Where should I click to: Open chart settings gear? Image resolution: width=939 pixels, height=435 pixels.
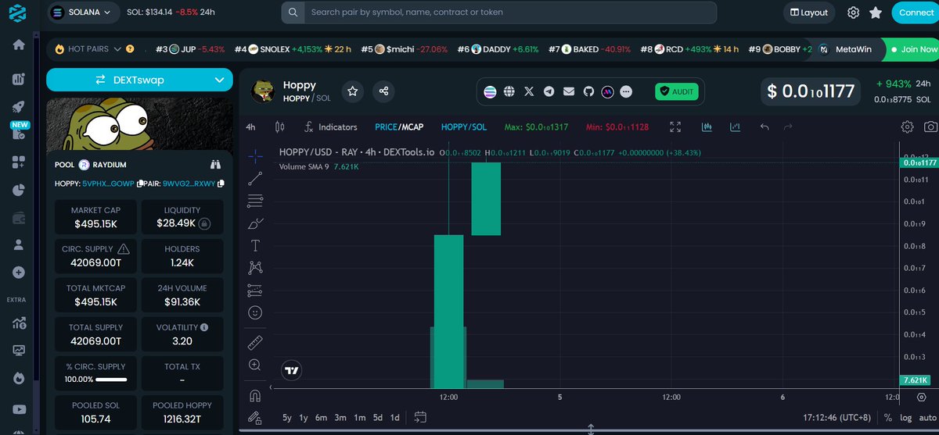[x=907, y=127]
